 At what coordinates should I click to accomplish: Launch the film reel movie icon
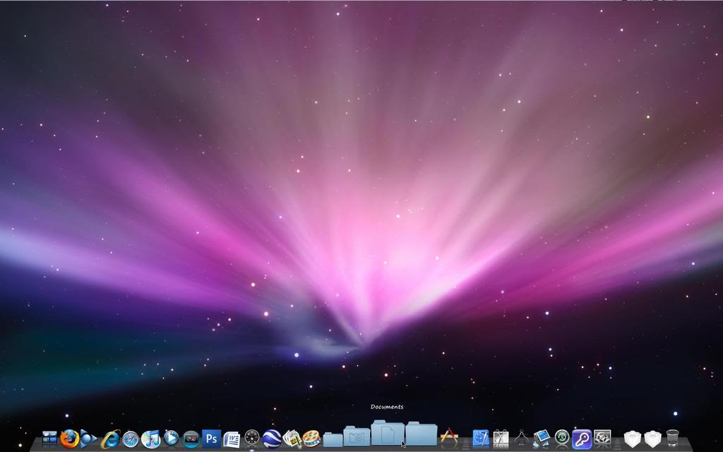tap(311, 439)
